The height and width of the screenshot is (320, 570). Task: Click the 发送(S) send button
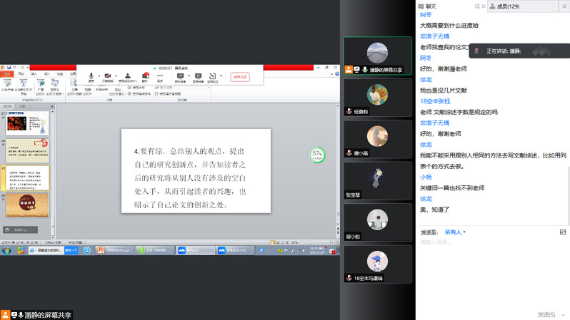(x=546, y=314)
